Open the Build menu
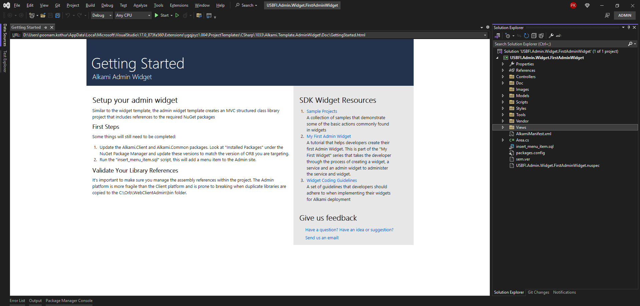This screenshot has width=640, height=306. click(90, 5)
